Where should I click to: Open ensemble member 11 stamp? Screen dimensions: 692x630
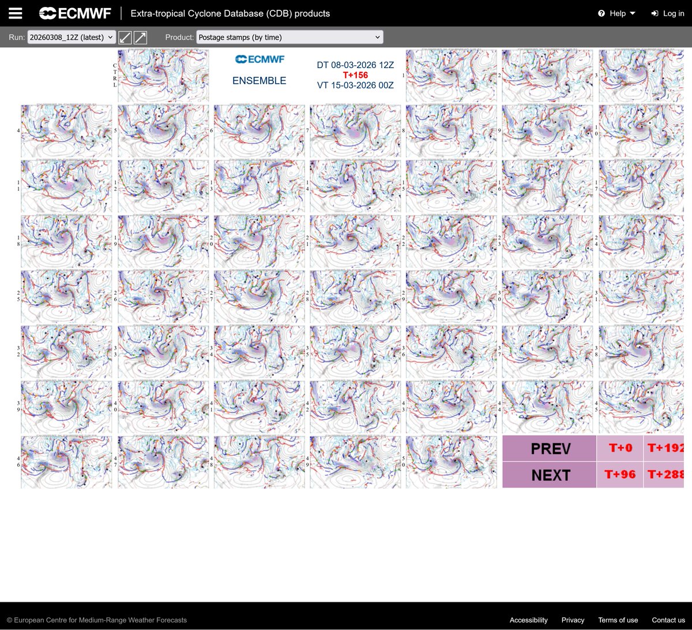67,187
